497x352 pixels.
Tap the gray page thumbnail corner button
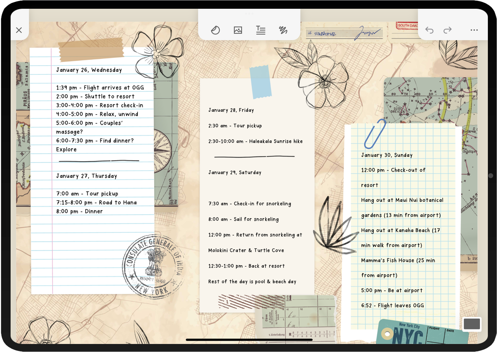(x=472, y=324)
